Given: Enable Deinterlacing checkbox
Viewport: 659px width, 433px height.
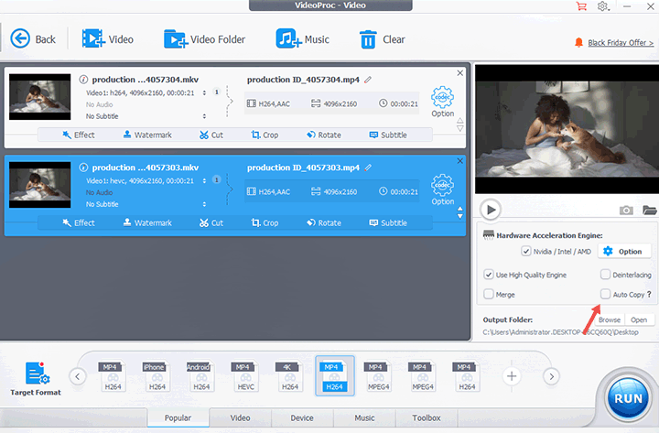Looking at the screenshot, I should click(x=605, y=275).
